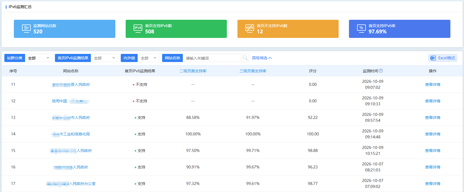Click the score value 96.23
The image size is (464, 192).
pos(313,167)
